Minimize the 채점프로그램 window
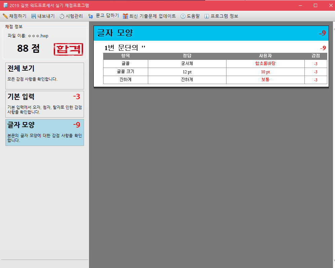Screen dimensions: 335x268 pos(300,5)
